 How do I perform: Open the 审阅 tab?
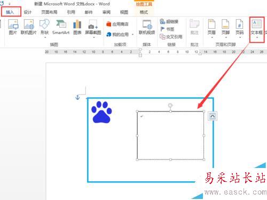click(x=106, y=12)
